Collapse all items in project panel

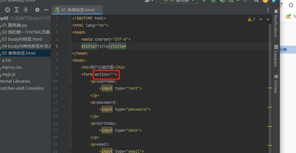pos(26,10)
